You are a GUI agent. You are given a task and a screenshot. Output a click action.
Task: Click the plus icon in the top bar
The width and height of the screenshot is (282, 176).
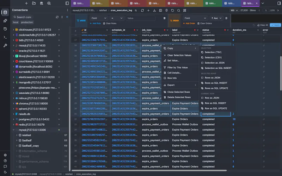[x=26, y=3]
